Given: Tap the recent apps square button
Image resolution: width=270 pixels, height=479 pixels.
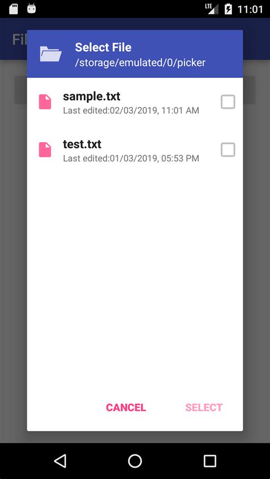Looking at the screenshot, I should click(x=210, y=461).
